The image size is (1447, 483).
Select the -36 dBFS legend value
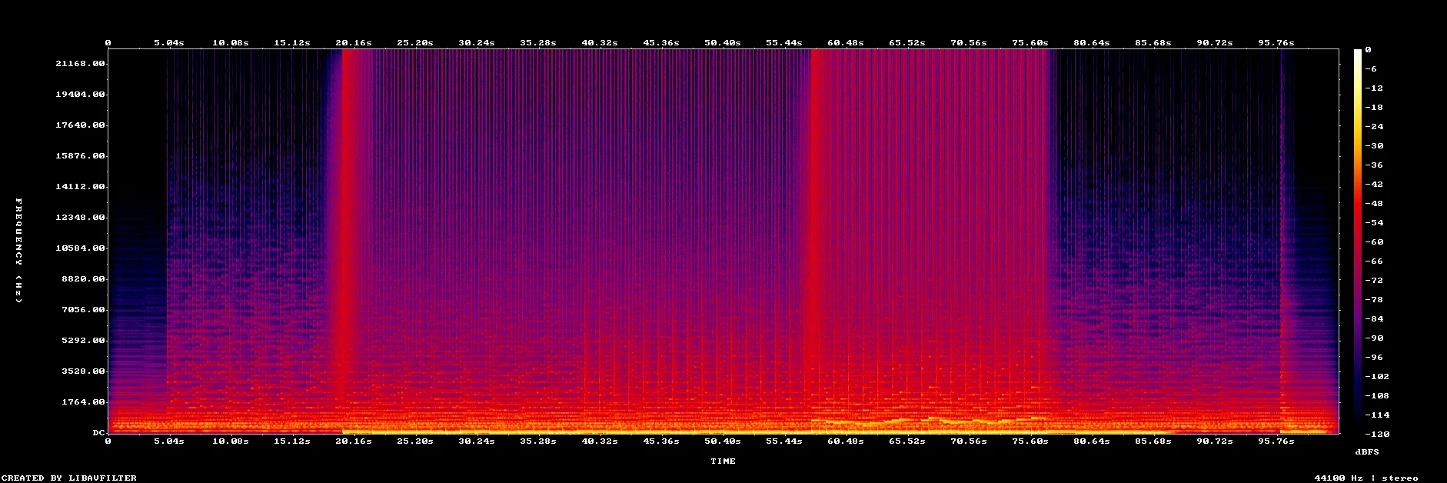click(x=1374, y=165)
